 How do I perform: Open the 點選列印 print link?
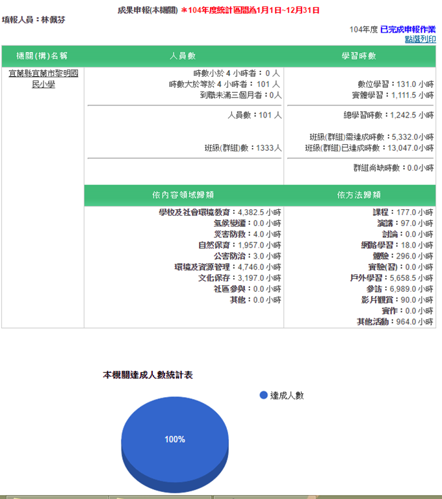click(420, 39)
